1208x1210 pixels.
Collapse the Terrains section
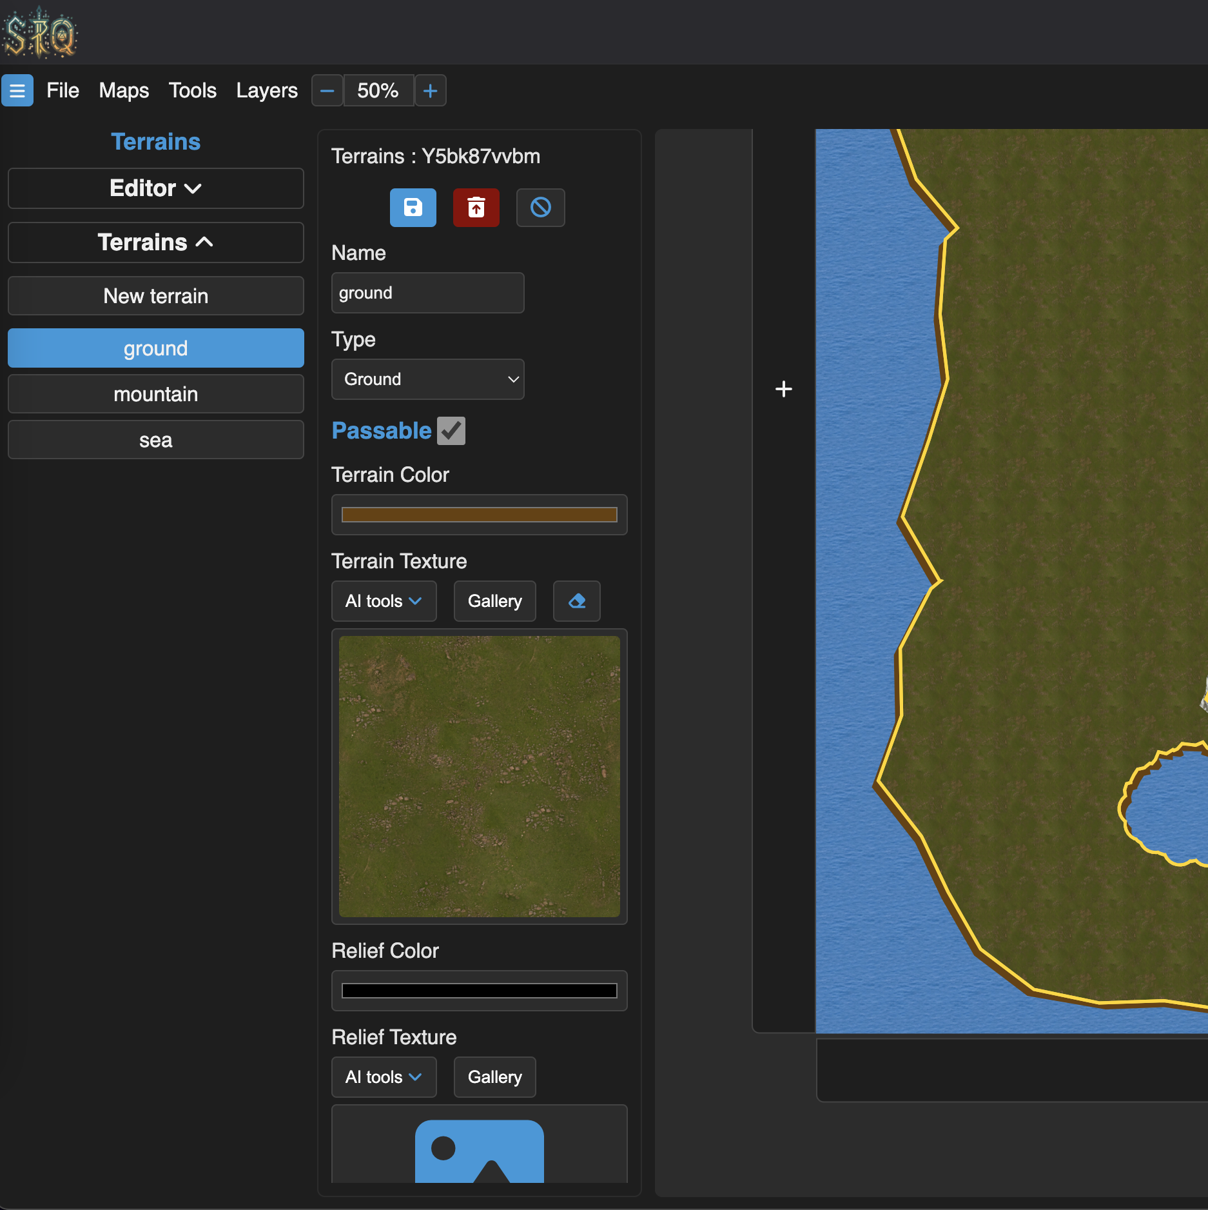click(156, 243)
